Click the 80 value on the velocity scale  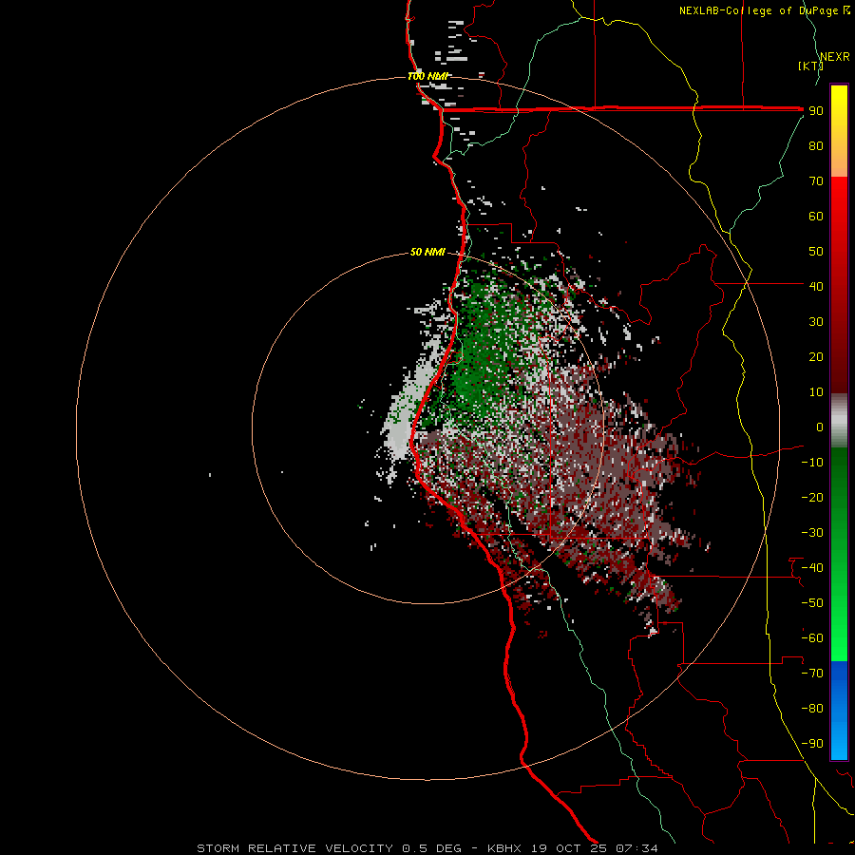click(816, 146)
